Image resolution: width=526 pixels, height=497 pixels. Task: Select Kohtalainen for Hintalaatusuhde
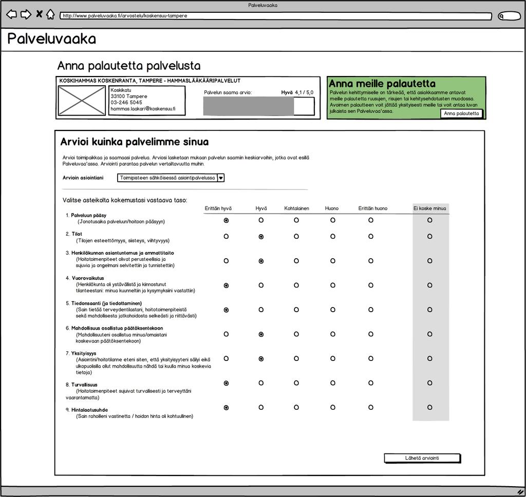coord(296,408)
